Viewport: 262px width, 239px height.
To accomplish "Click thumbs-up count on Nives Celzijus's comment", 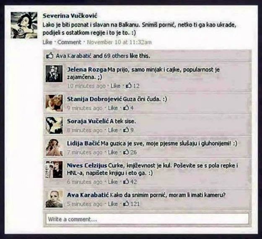I will tap(130, 182).
